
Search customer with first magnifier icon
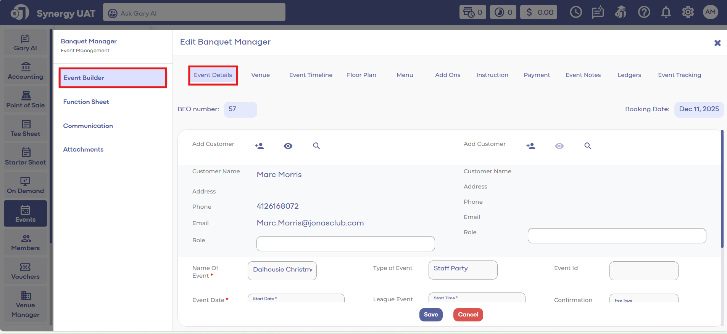pyautogui.click(x=316, y=146)
